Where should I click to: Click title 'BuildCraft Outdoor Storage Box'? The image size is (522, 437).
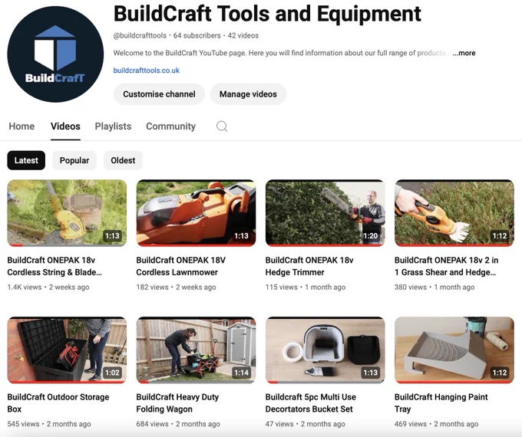point(58,403)
